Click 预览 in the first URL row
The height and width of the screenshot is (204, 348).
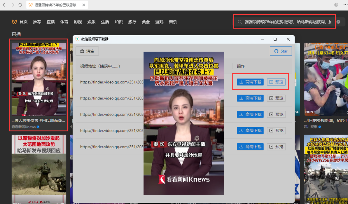pyautogui.click(x=276, y=82)
